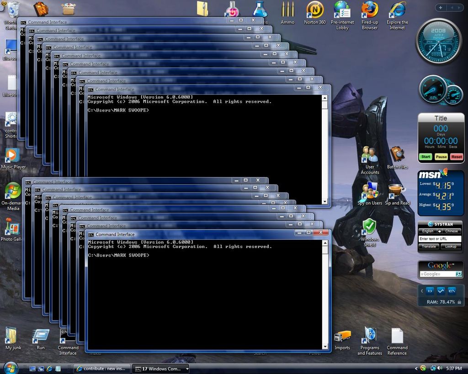This screenshot has width=468, height=374.
Task: Click scrollbar down arrow in front command window
Action: [x=325, y=346]
